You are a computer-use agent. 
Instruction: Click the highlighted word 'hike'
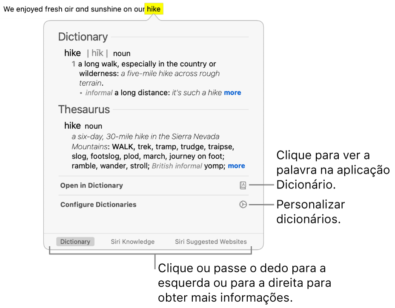(154, 9)
